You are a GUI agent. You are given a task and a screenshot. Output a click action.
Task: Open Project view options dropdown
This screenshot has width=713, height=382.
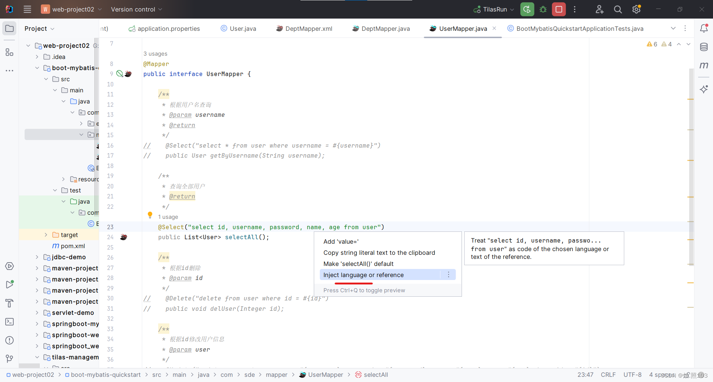click(x=52, y=29)
